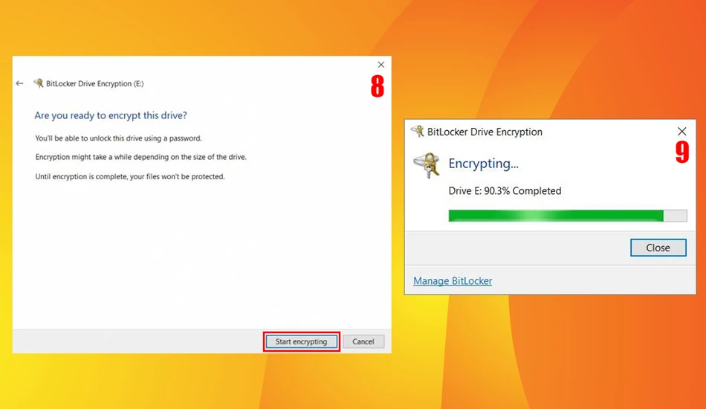Click the small BitLocker icon in progress dialog title
706x409 pixels.
coord(418,131)
